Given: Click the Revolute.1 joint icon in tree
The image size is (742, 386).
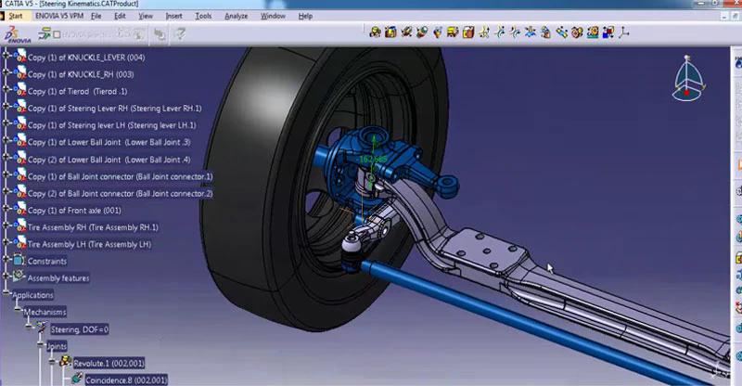Looking at the screenshot, I should coord(65,362).
